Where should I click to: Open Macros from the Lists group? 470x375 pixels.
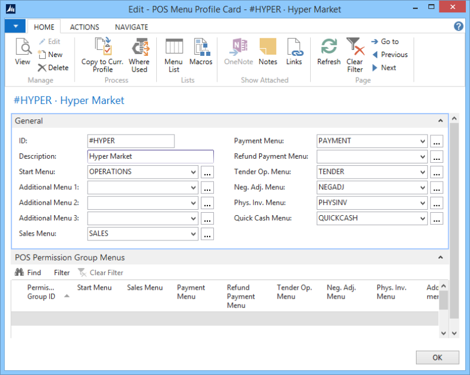point(201,52)
